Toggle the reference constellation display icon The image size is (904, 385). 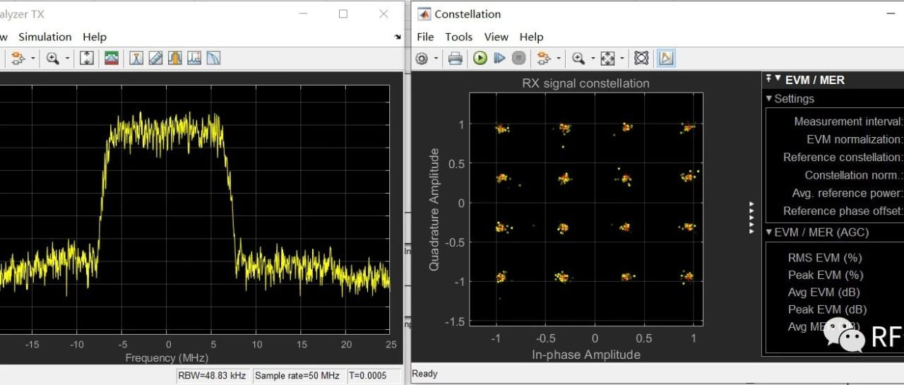click(641, 59)
